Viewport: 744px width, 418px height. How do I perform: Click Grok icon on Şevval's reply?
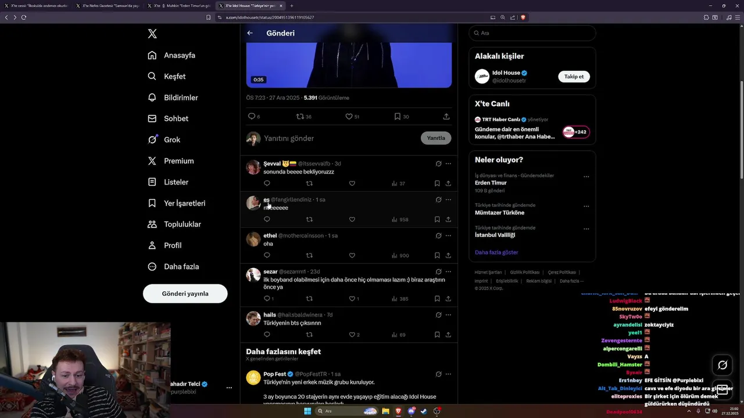click(438, 164)
